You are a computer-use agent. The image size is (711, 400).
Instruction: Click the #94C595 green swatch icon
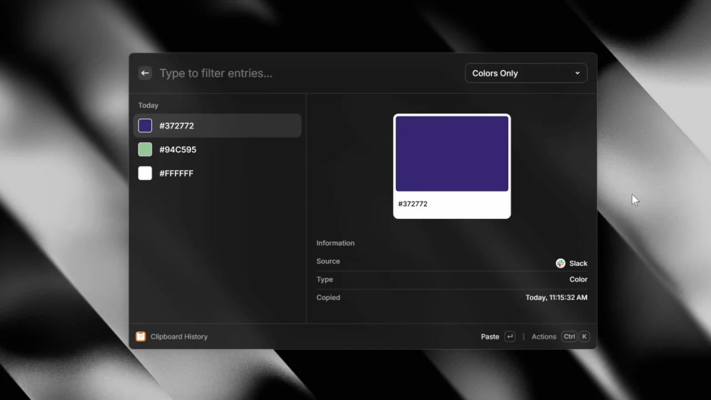pyautogui.click(x=144, y=149)
